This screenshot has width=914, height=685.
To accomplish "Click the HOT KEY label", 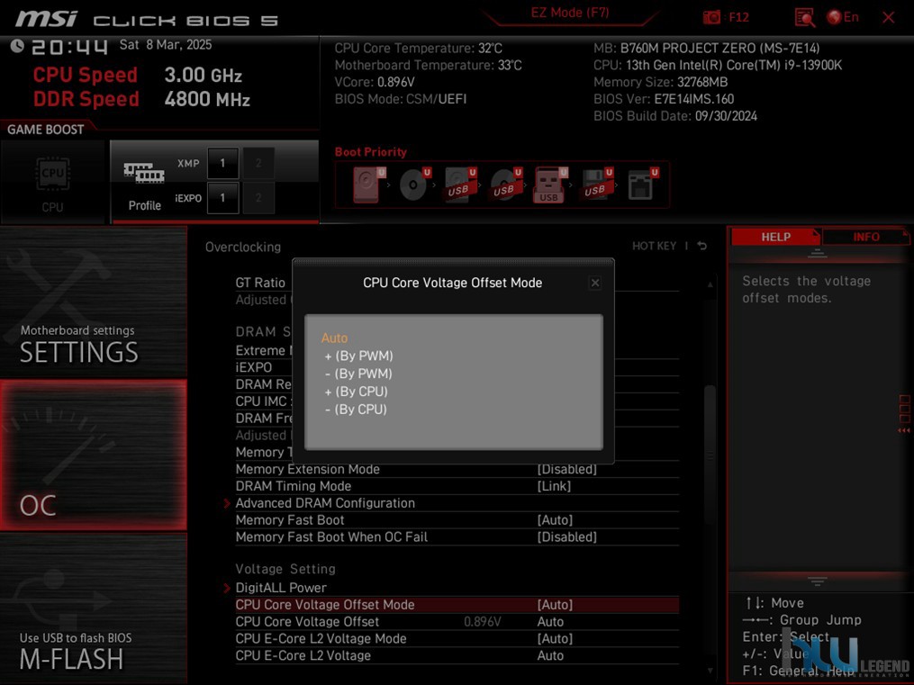I will [x=654, y=247].
